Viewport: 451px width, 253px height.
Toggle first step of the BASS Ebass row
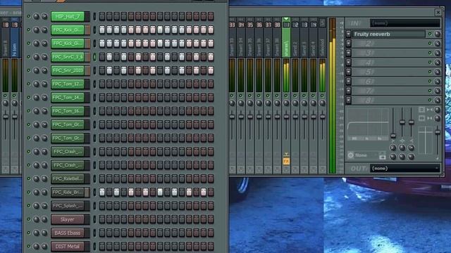[102, 233]
